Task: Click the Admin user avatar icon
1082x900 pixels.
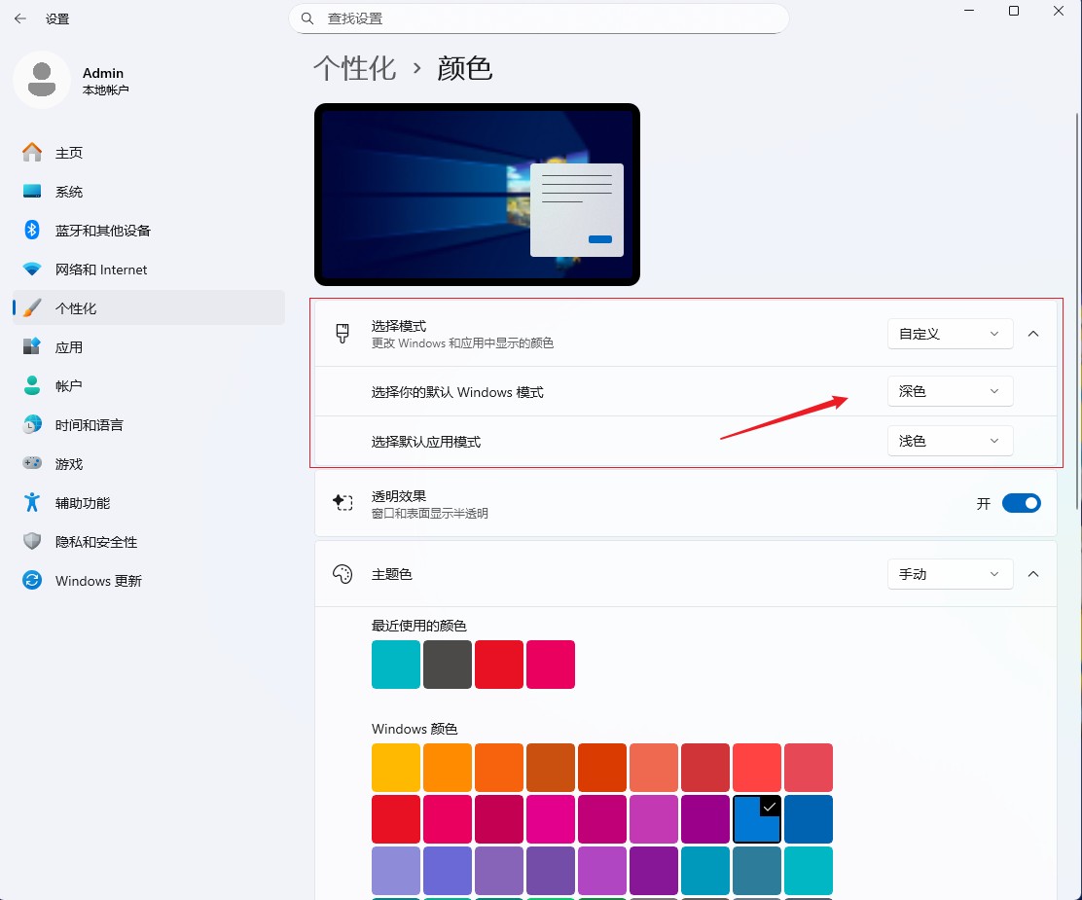Action: click(x=42, y=80)
